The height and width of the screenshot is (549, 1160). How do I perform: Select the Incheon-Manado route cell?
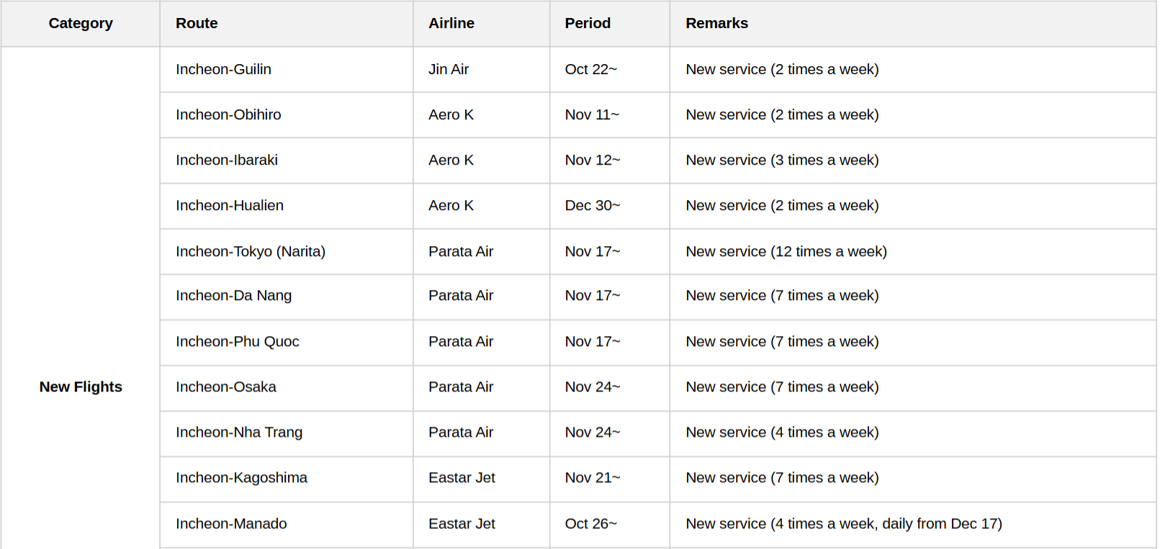231,523
